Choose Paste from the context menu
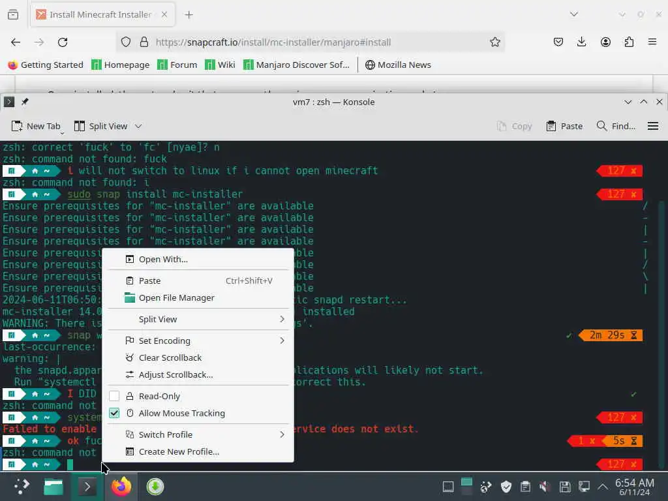Image resolution: width=668 pixels, height=501 pixels. pyautogui.click(x=198, y=281)
